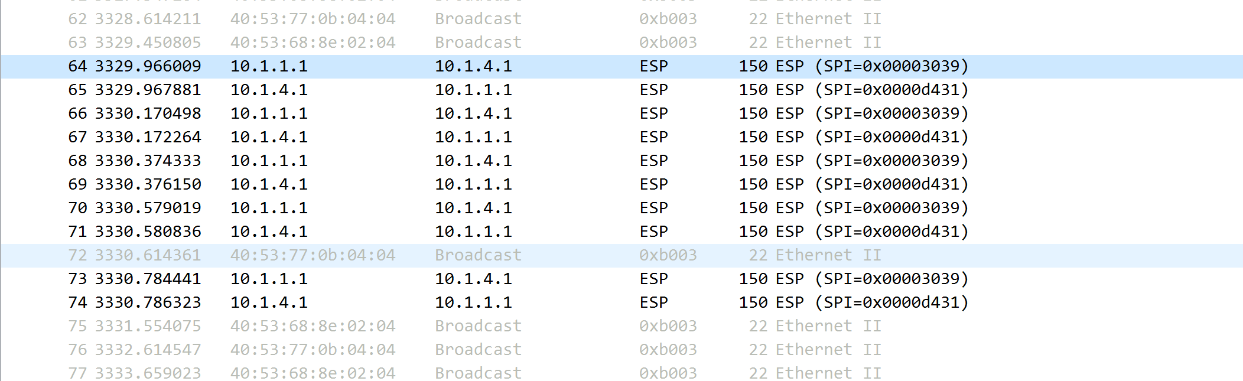Click 0xb003 protocol cell of packet 72

[x=668, y=255]
